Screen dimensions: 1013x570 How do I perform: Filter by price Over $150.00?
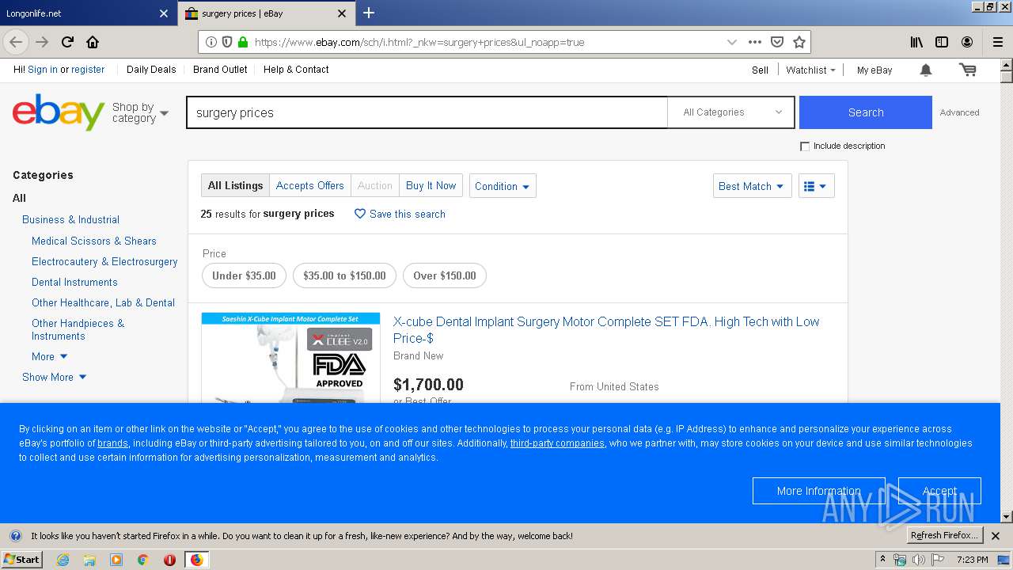(445, 275)
